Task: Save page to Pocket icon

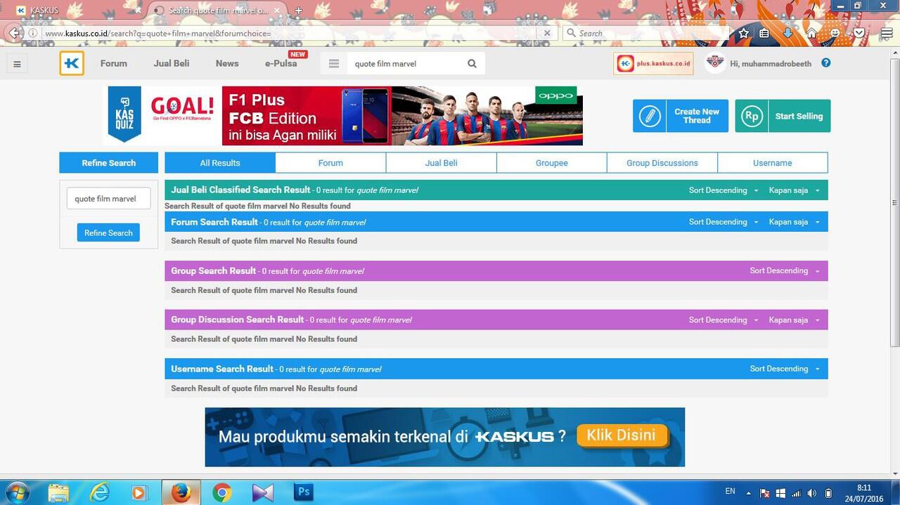Action: pyautogui.click(x=859, y=33)
